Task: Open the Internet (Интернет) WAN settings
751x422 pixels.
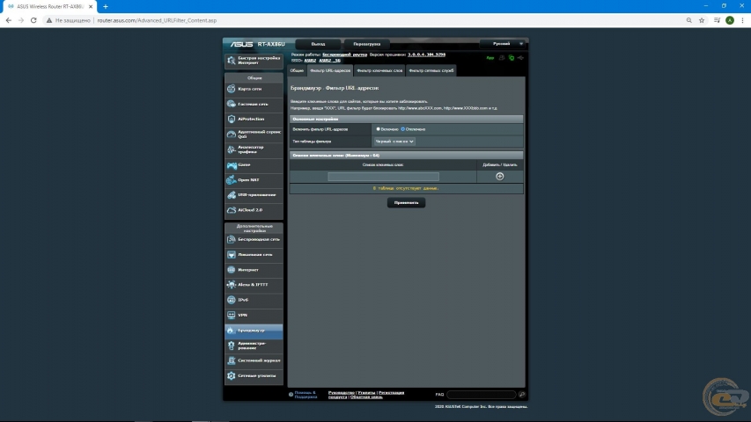Action: pos(254,270)
